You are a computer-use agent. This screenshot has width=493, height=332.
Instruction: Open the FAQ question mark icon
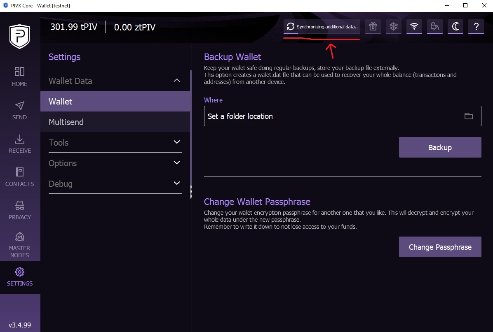476,27
